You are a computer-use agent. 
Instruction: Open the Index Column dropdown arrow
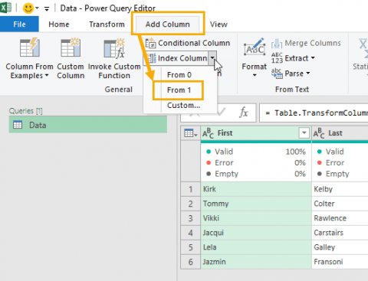[212, 58]
